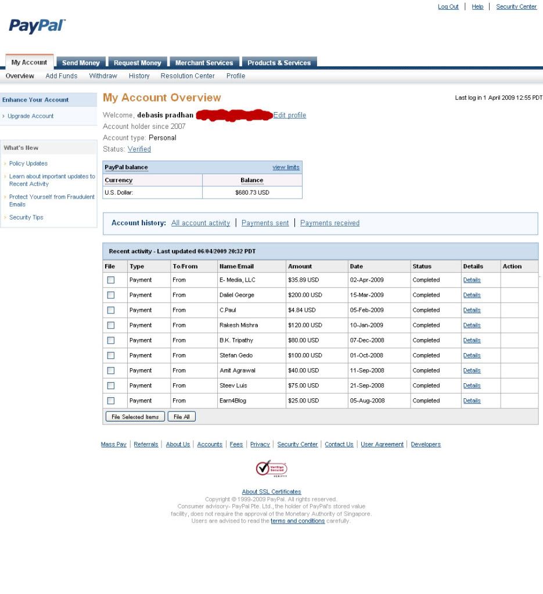Click the $680.73 USD balance value

pyautogui.click(x=252, y=192)
